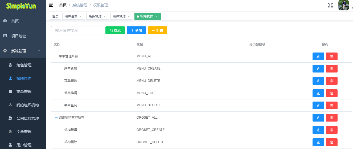Edit the MENU_CREATE row
This screenshot has height=149, width=353.
click(318, 69)
